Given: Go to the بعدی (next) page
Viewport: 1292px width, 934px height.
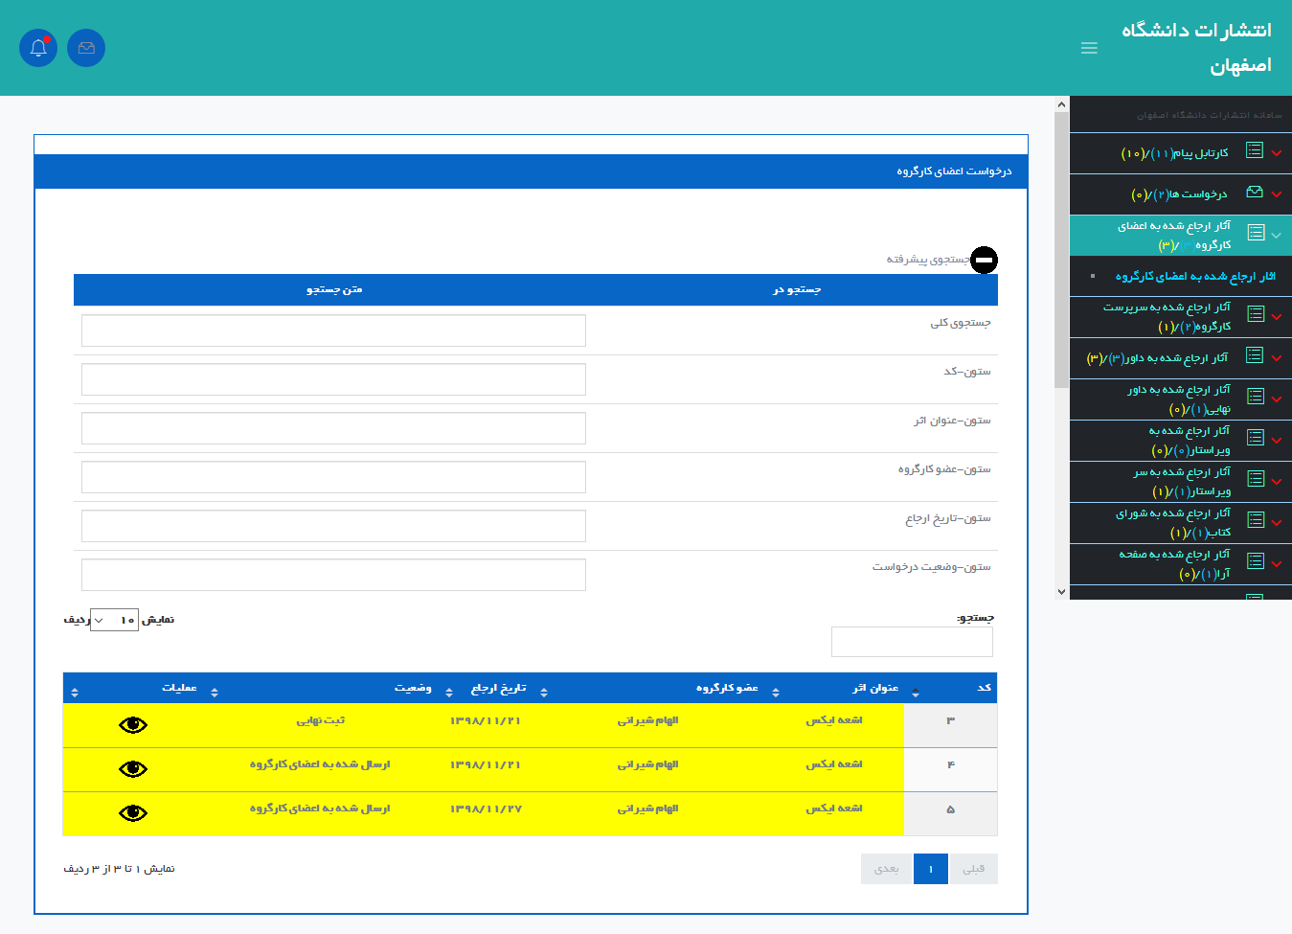Looking at the screenshot, I should click(x=887, y=869).
